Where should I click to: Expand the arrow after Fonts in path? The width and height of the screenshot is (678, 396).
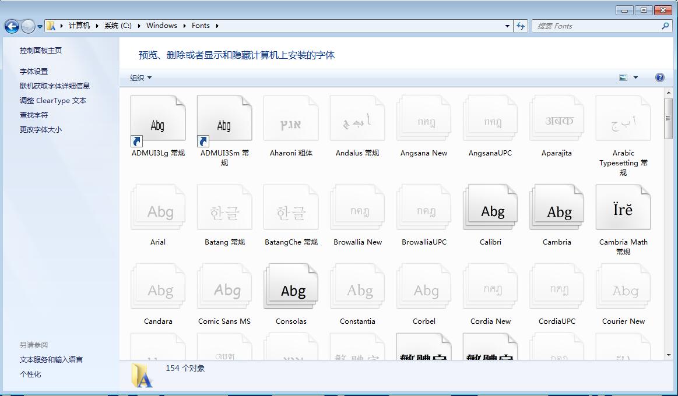(217, 26)
